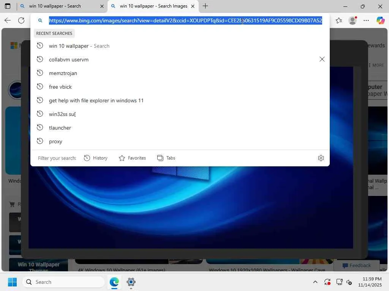
Task: Filter search by Tabs
Action: coord(166,158)
